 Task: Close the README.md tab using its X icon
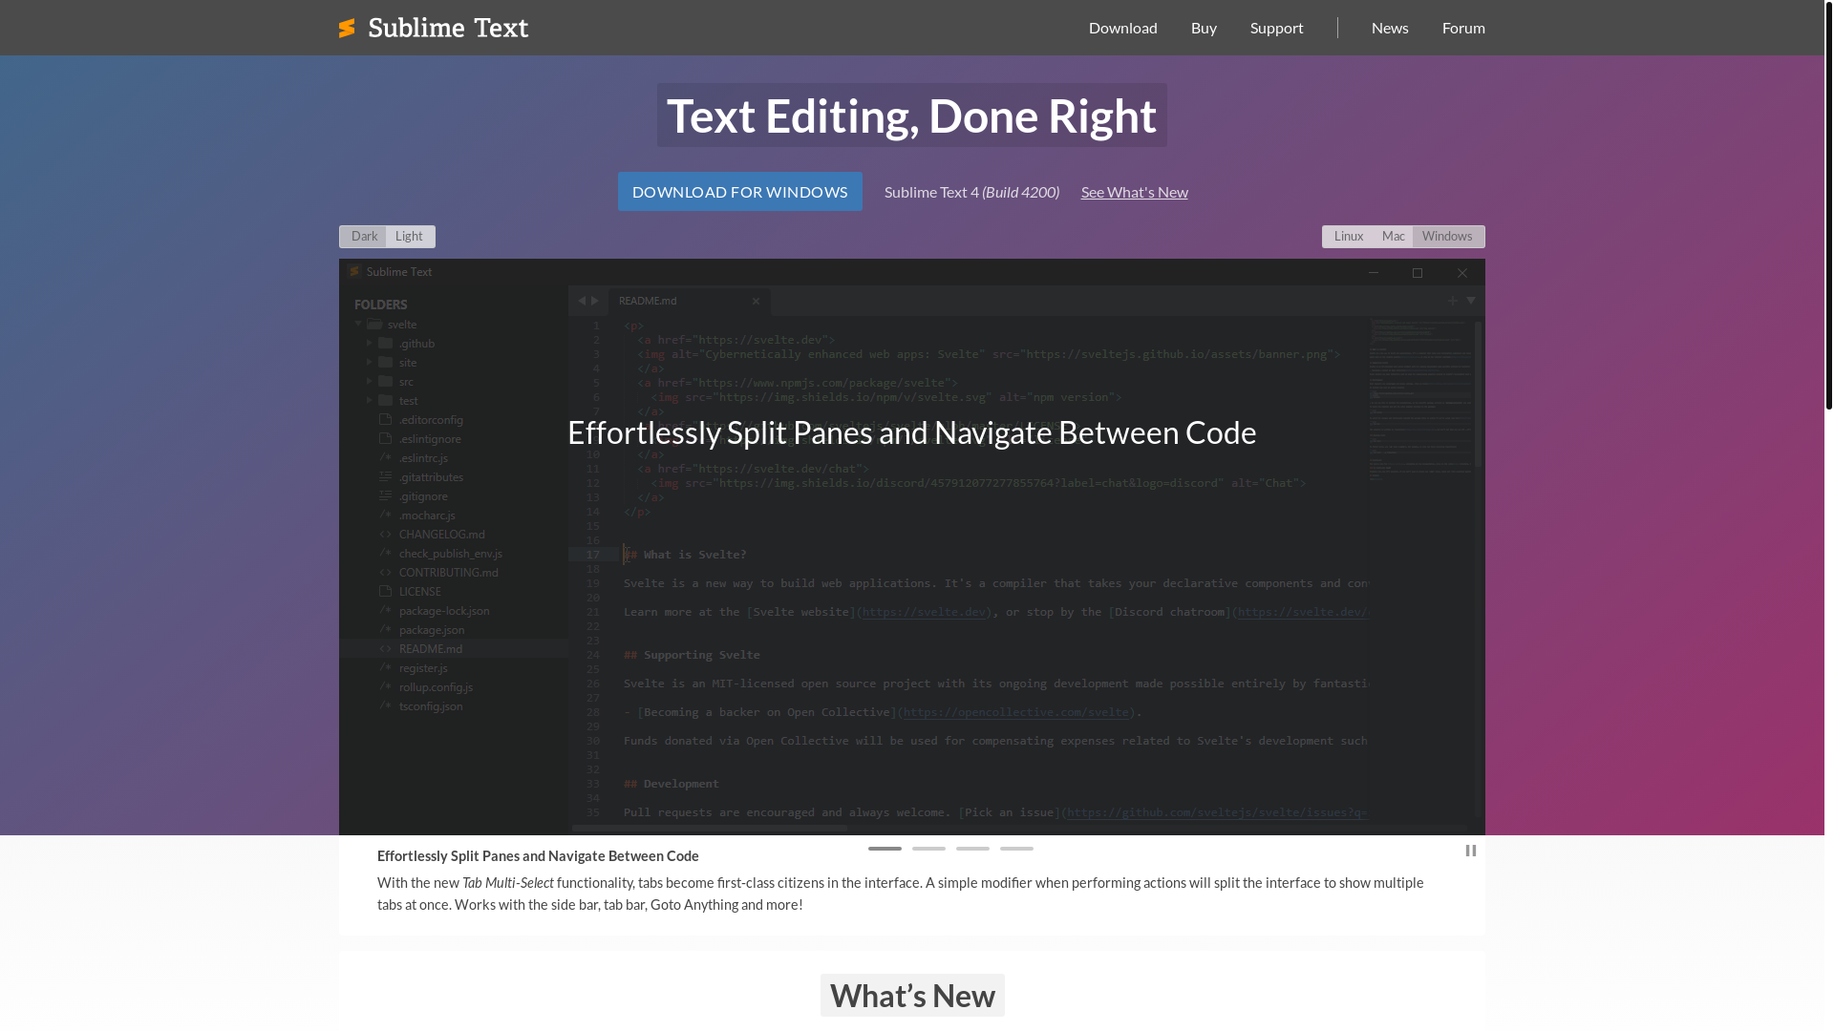click(756, 302)
